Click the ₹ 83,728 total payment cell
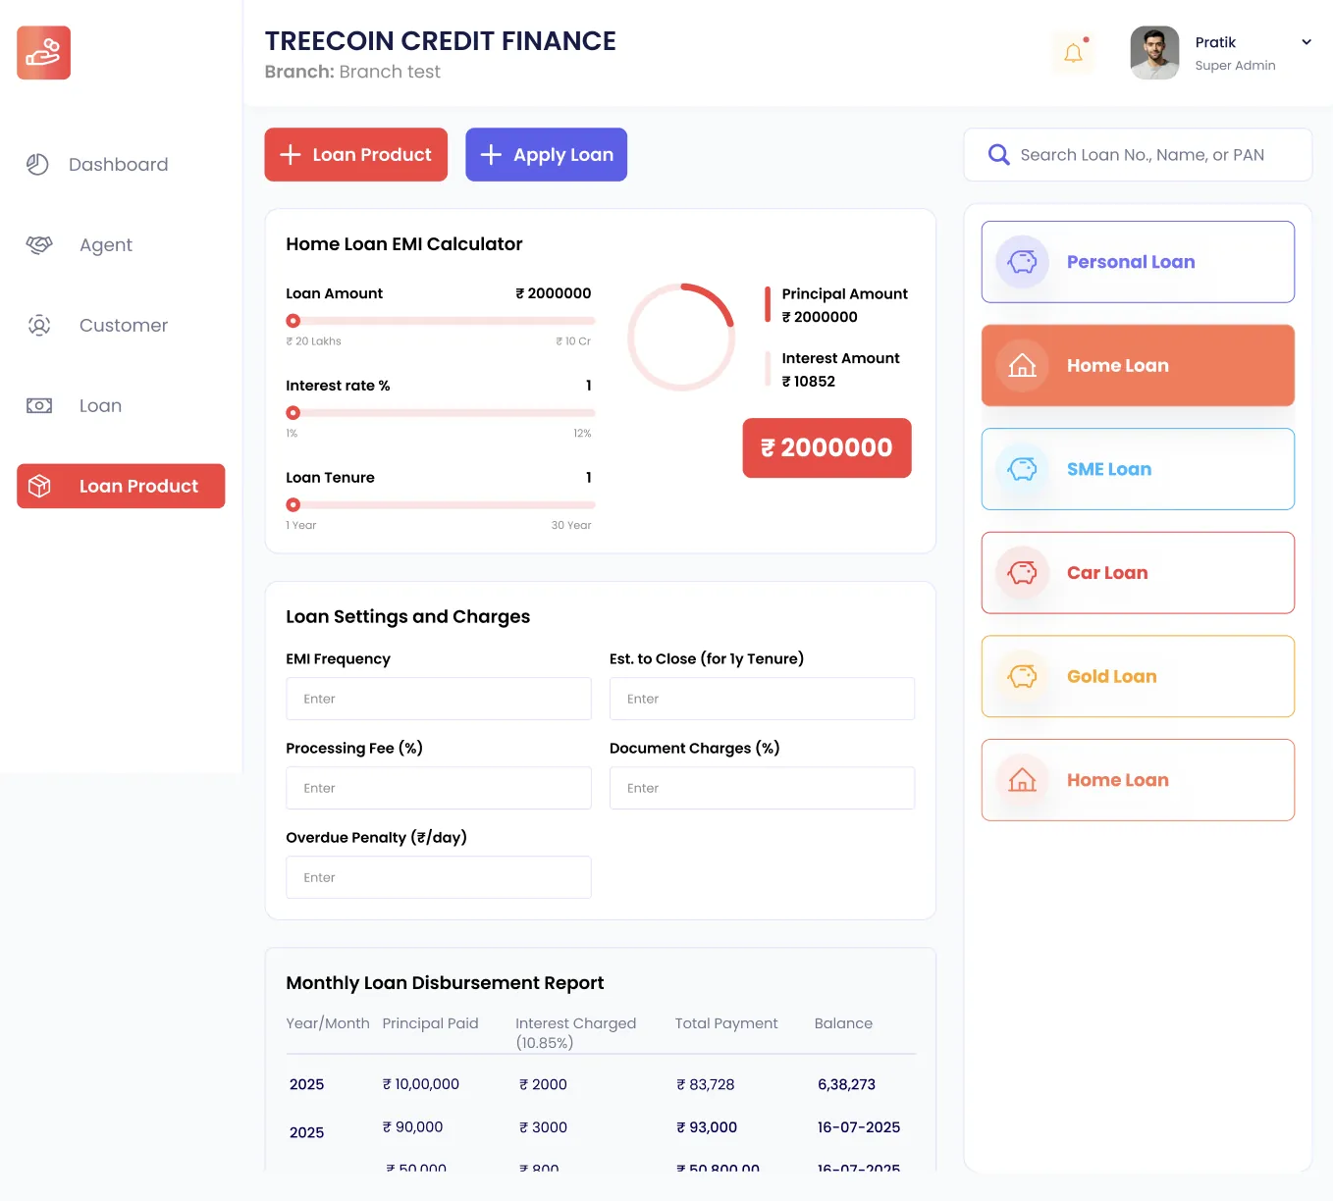Screen dimensions: 1333x1201 (706, 1085)
